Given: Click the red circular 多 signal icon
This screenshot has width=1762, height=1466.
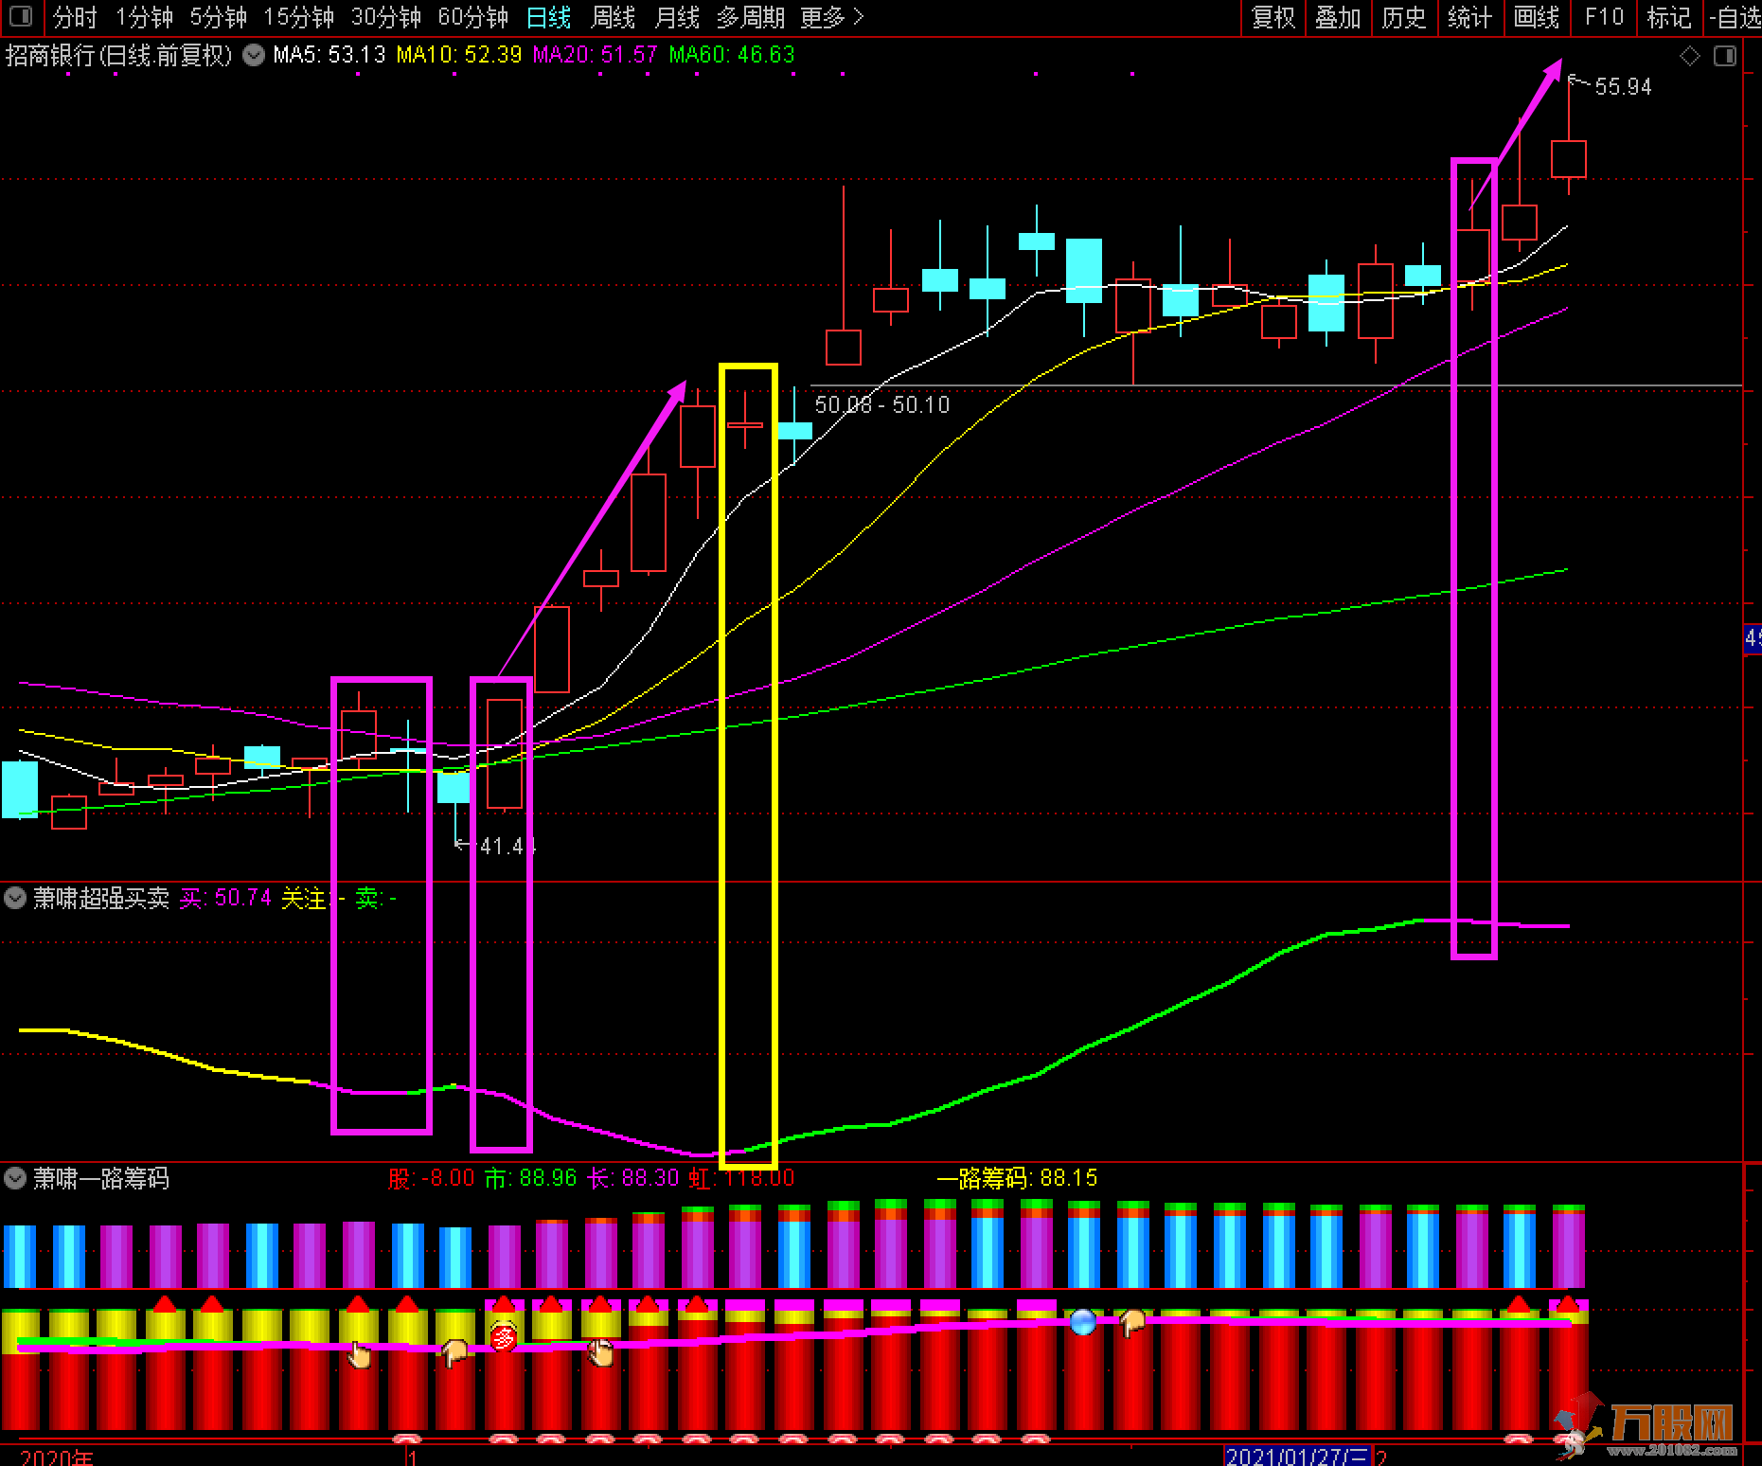Looking at the screenshot, I should point(505,1337).
